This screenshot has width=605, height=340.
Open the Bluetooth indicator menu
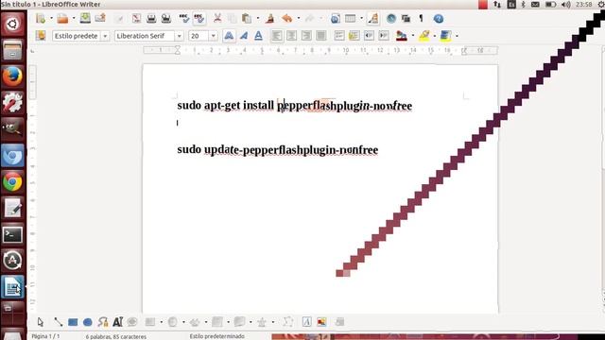[x=523, y=5]
